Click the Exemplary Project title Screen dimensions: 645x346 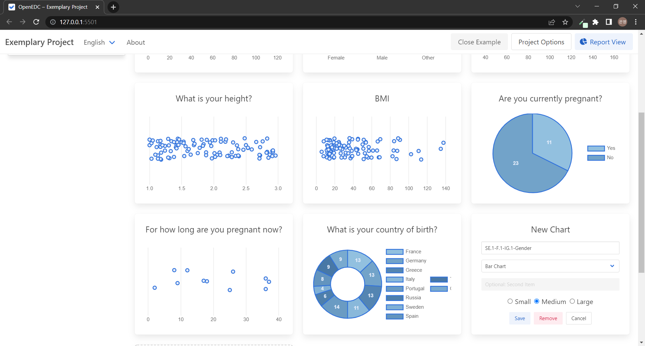(x=39, y=42)
